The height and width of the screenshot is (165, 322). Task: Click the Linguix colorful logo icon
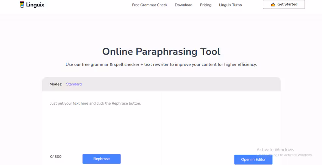tap(22, 5)
